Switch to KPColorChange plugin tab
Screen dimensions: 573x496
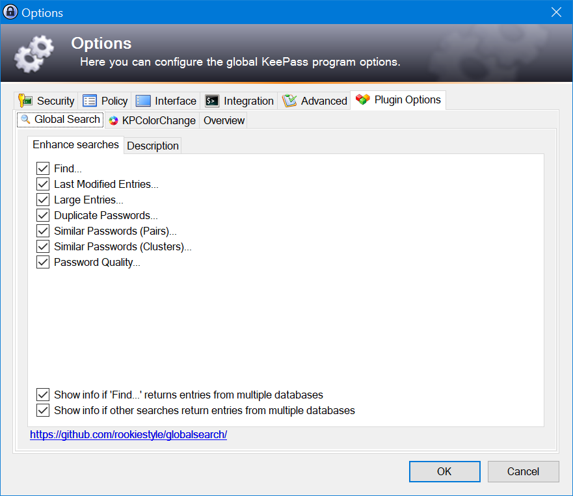pyautogui.click(x=152, y=120)
